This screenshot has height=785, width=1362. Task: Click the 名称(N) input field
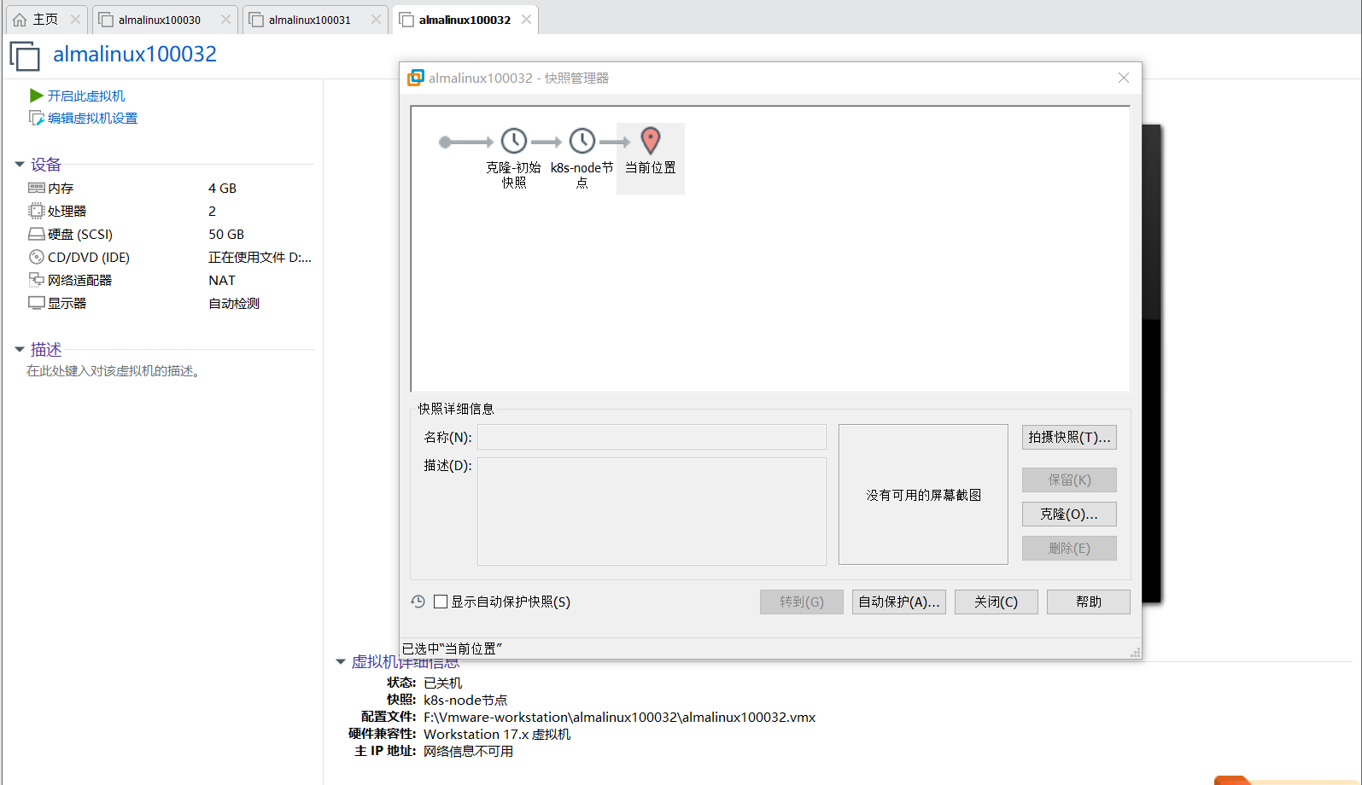pos(652,437)
